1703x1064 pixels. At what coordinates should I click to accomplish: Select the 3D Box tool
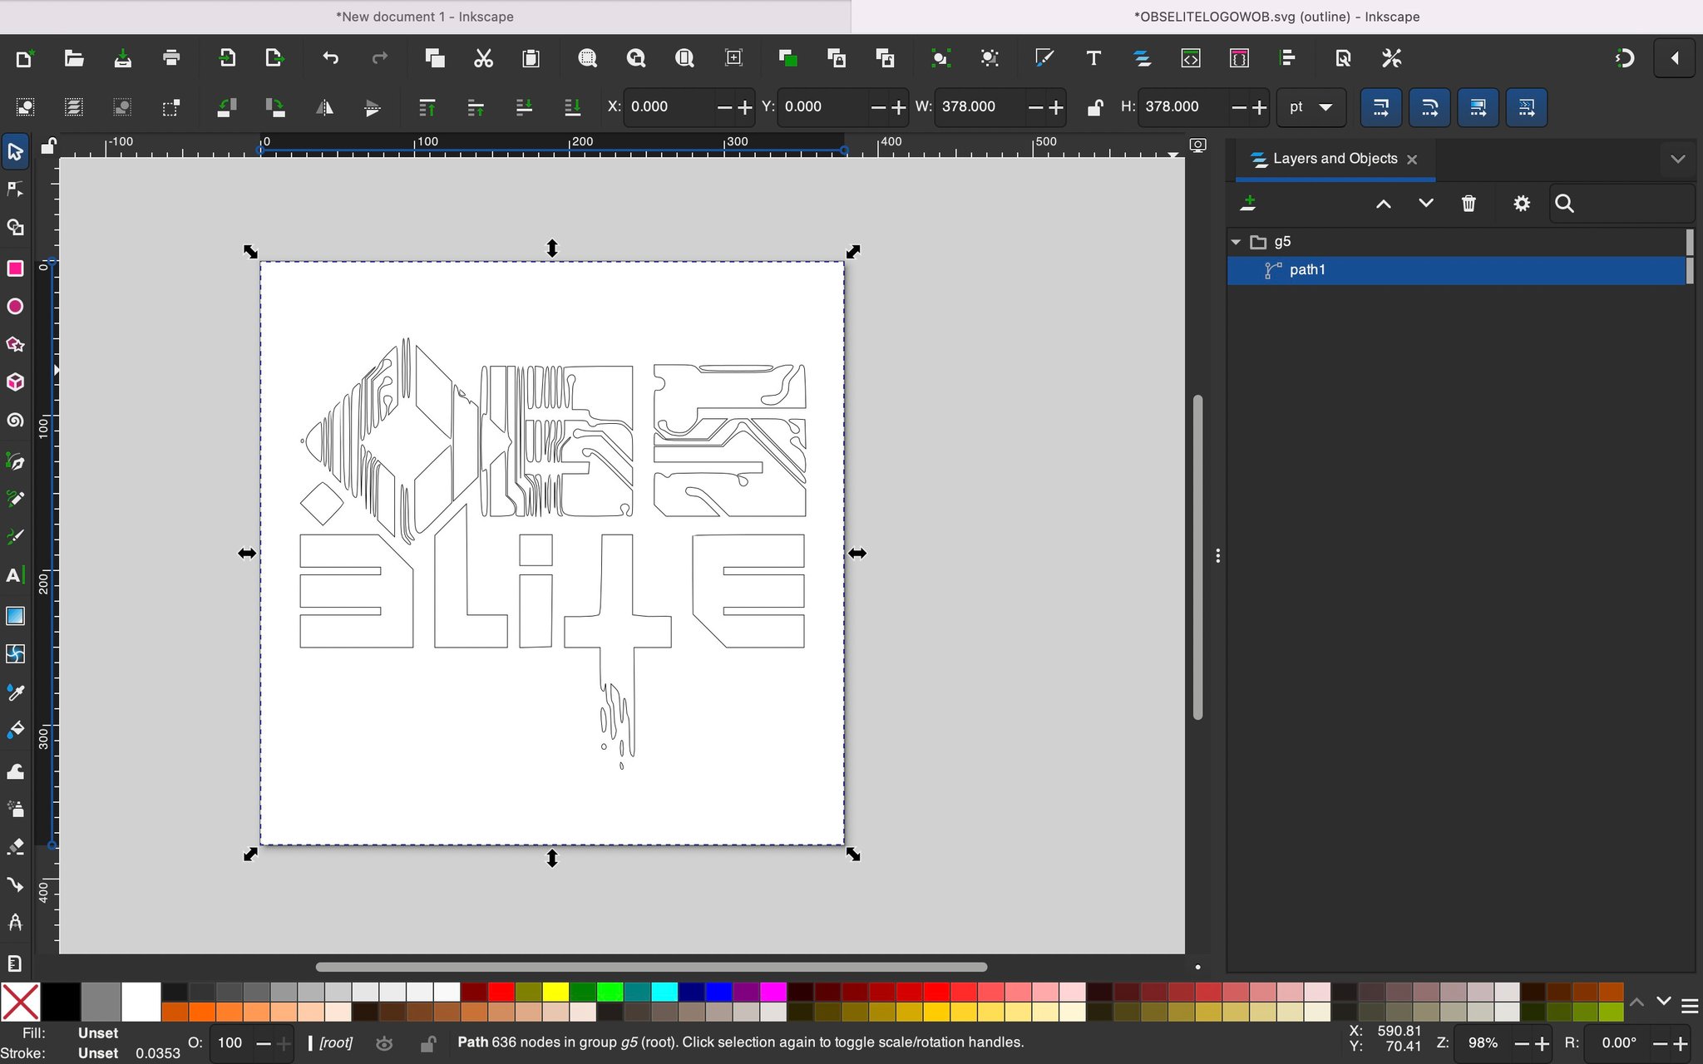[15, 382]
